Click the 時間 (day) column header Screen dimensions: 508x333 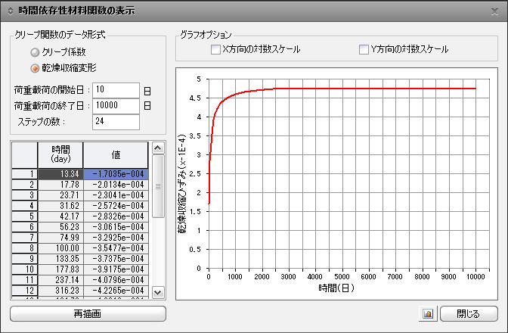[60, 154]
